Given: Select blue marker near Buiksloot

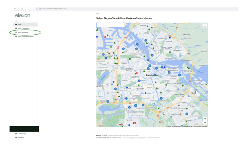Looking at the screenshot, I should pos(170,37).
